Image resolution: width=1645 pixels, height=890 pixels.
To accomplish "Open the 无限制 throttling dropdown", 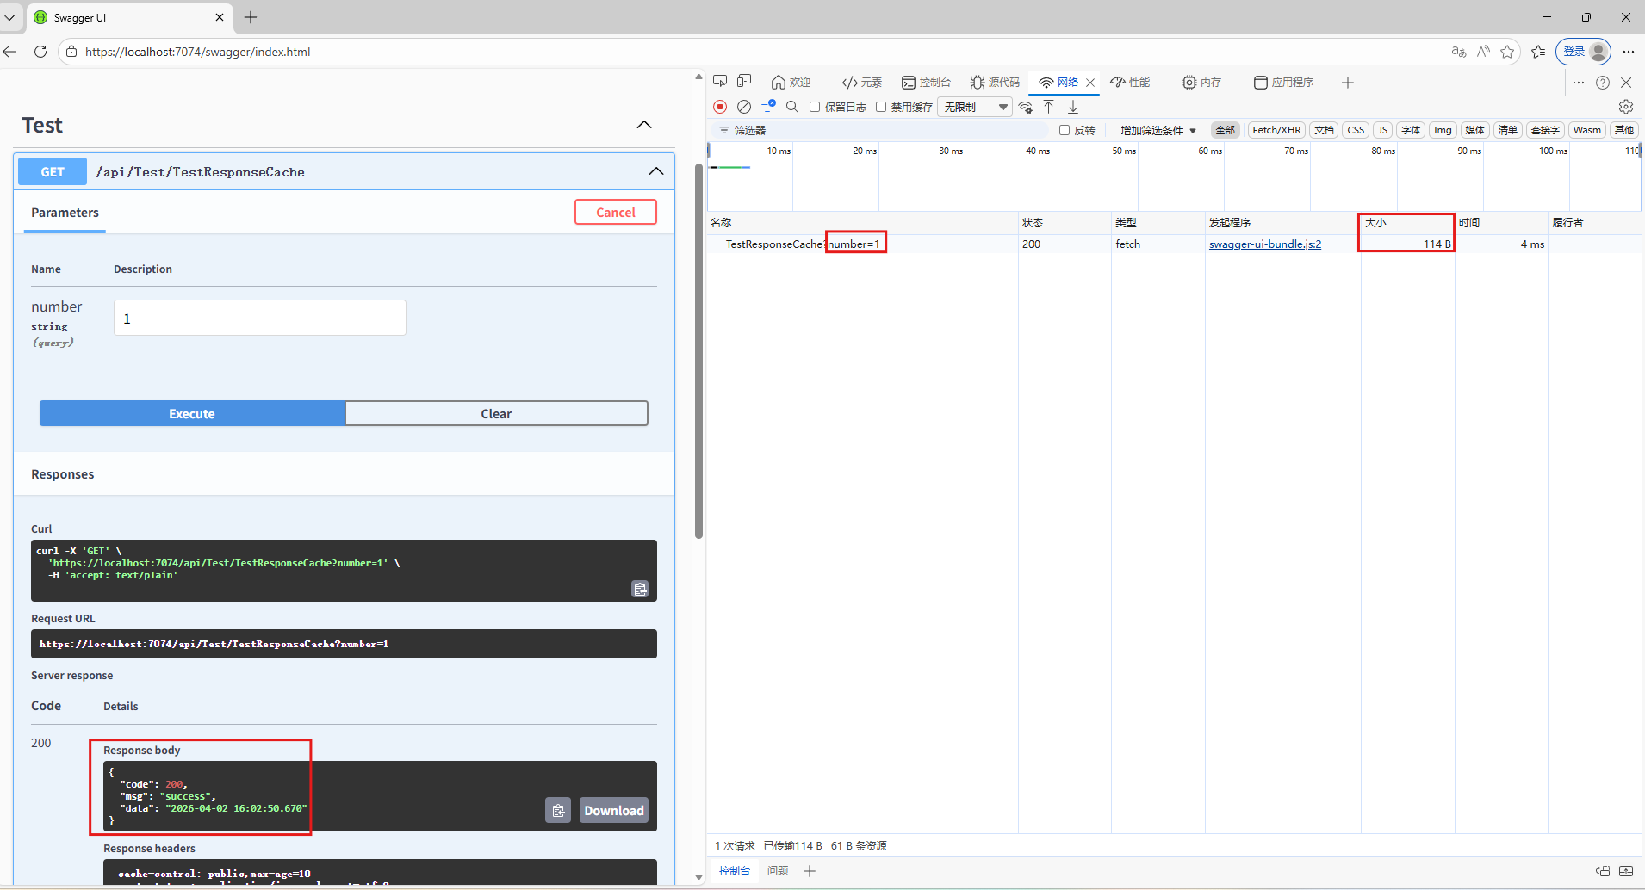I will pos(975,107).
